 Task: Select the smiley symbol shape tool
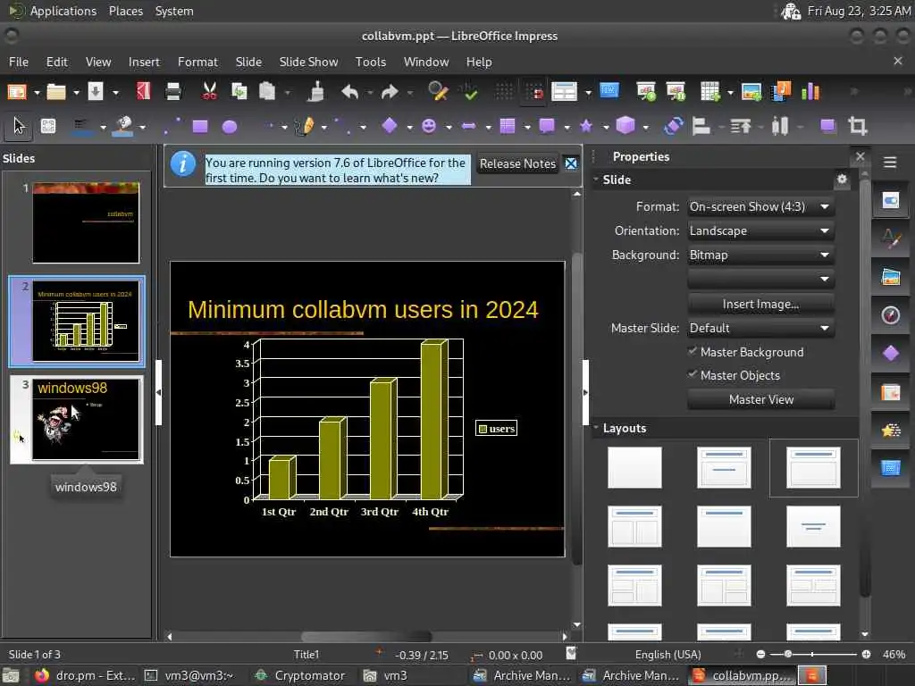click(x=429, y=126)
